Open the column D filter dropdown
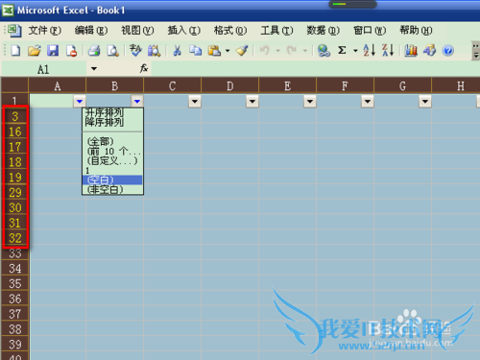Screen dimensions: 480x360 click(x=252, y=102)
